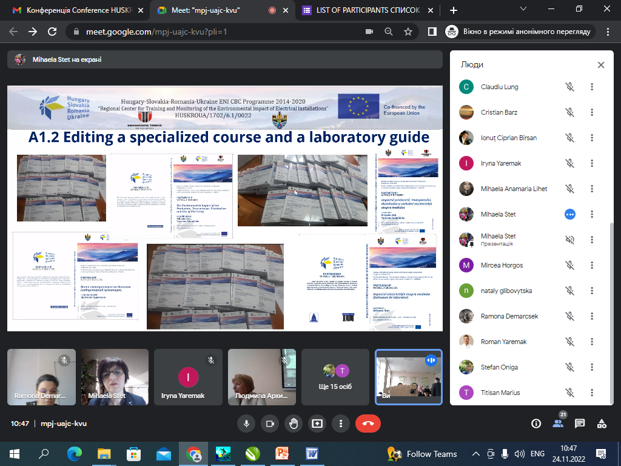Click the anonymous browsing mode button
621x466 pixels.
[x=519, y=32]
